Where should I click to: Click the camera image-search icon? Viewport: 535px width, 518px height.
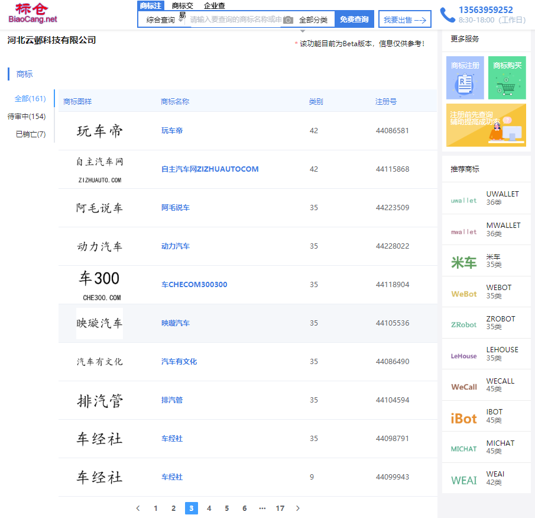[x=288, y=20]
